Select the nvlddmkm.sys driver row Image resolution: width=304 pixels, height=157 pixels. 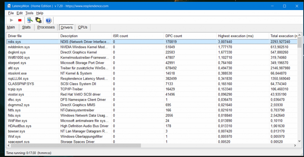point(152,47)
